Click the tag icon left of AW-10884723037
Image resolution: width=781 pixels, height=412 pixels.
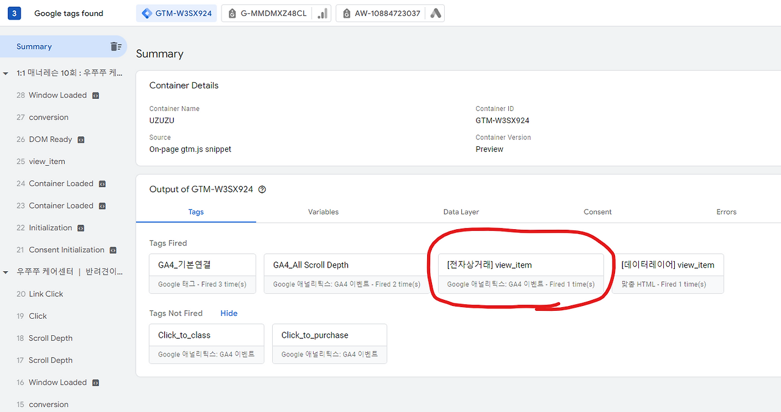tap(347, 13)
